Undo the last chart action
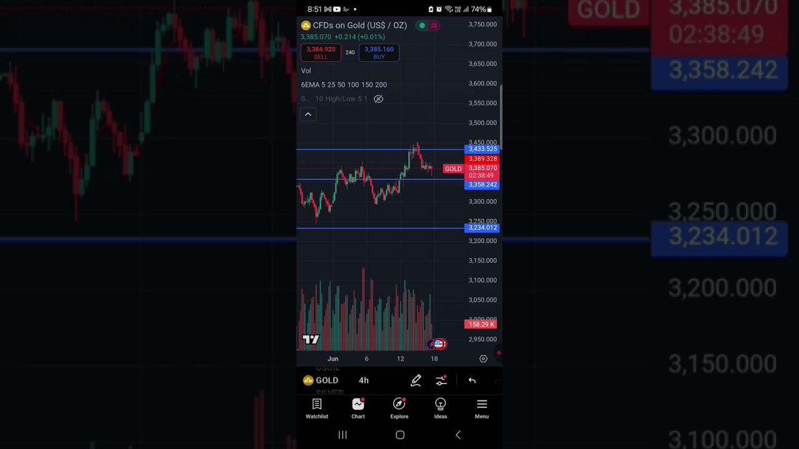Image resolution: width=799 pixels, height=449 pixels. 472,380
